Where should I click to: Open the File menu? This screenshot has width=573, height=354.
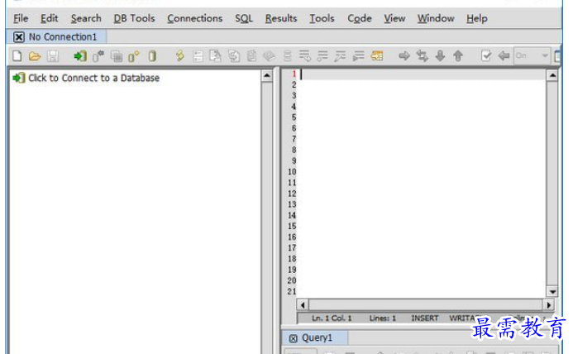21,18
